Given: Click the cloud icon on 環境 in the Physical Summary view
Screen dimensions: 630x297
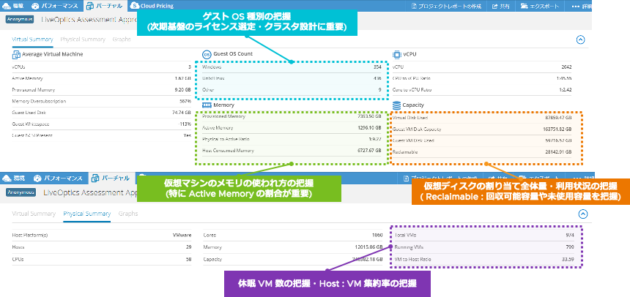Looking at the screenshot, I should tap(7, 178).
